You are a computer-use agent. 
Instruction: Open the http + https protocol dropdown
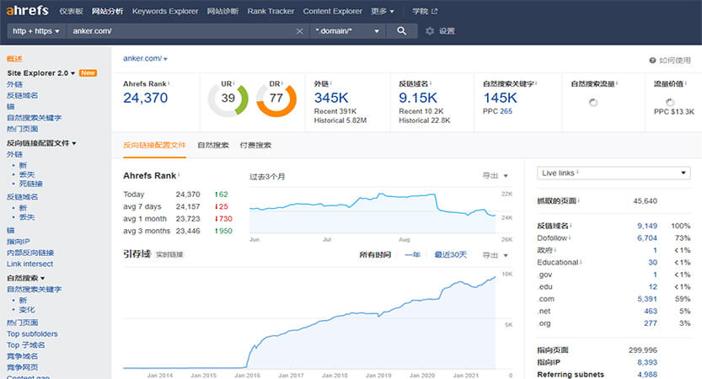[35, 31]
